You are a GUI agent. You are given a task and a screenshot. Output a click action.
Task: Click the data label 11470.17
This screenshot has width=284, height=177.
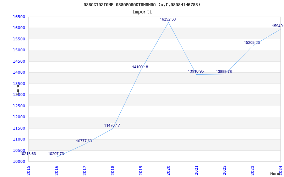click(112, 125)
